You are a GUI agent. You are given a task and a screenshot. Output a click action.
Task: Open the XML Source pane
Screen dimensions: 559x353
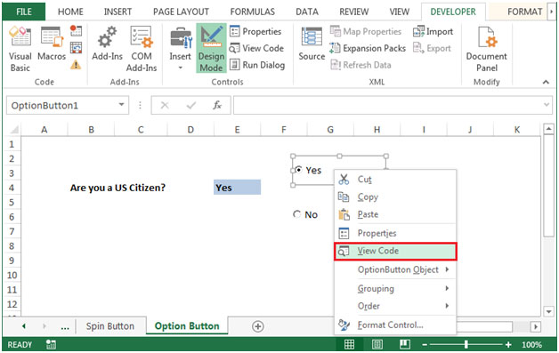click(312, 44)
